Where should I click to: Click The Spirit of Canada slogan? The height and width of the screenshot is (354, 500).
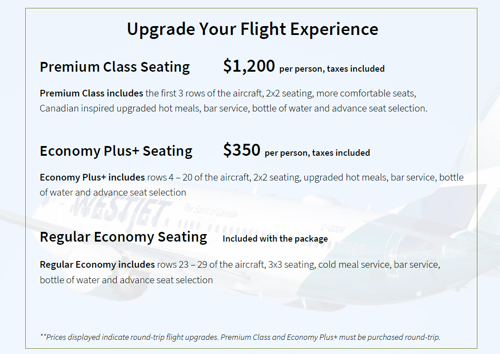click(210, 211)
